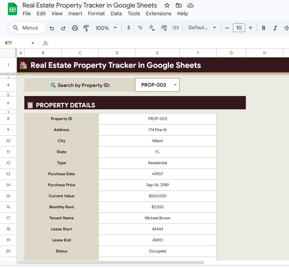Format as percent

pos(140,28)
